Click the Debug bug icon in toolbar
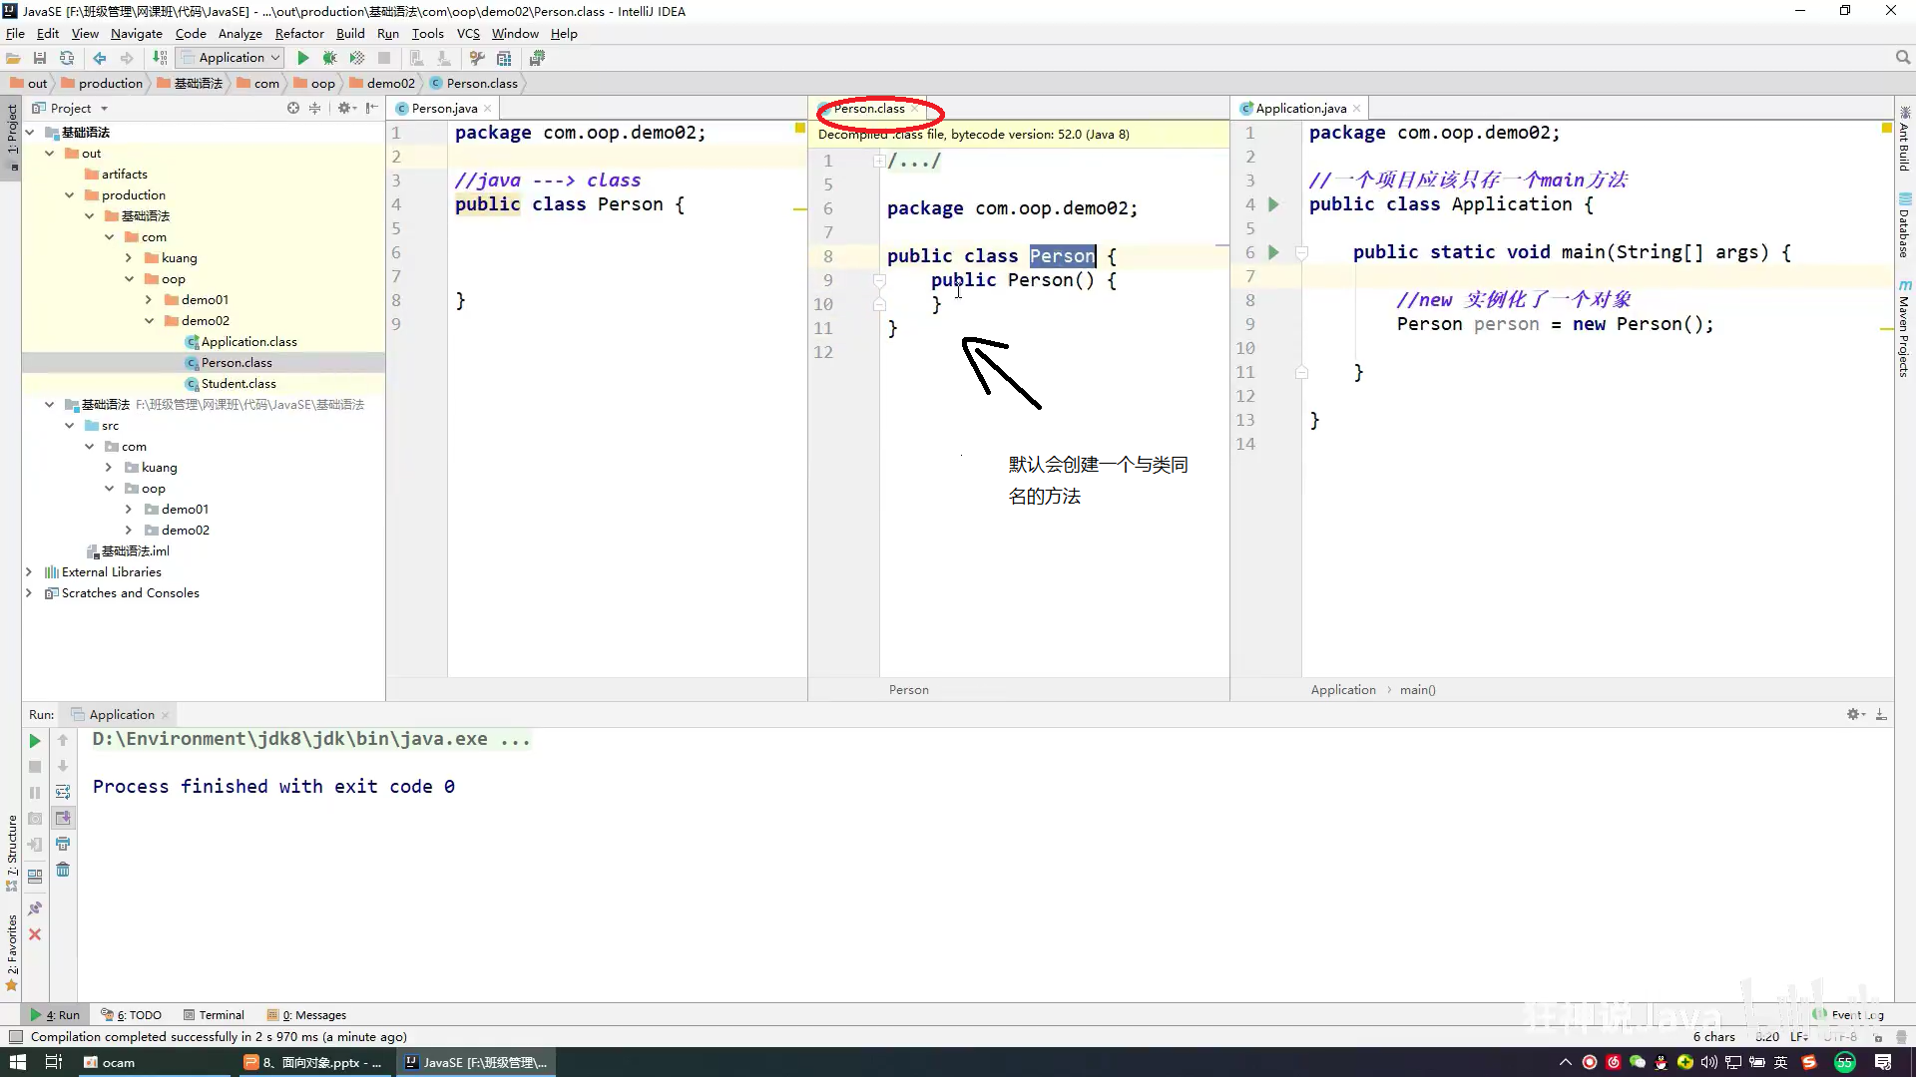 pyautogui.click(x=329, y=58)
